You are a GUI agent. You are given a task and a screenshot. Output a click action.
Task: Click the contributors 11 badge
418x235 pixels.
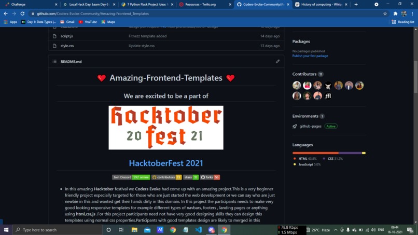tap(166, 177)
